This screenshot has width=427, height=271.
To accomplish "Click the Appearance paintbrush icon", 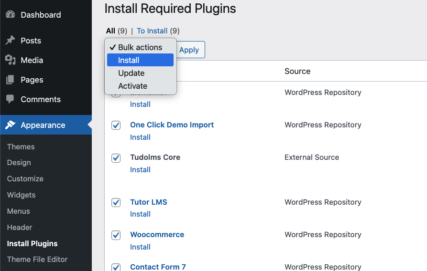I will point(11,125).
